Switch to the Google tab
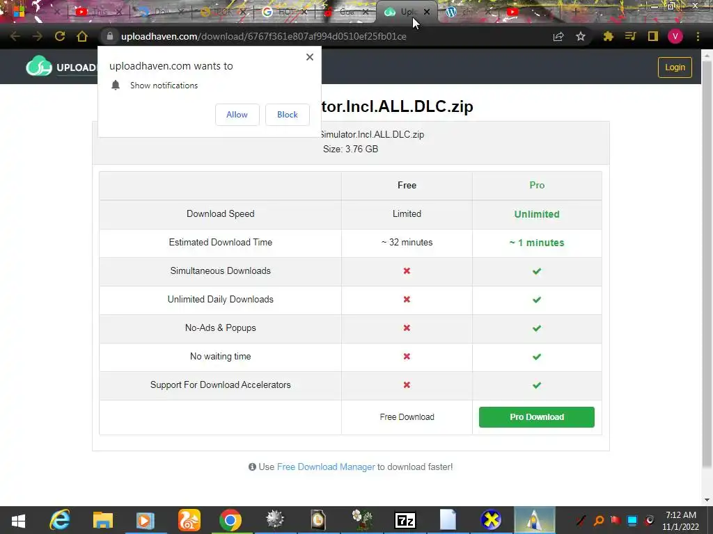The image size is (713, 534). click(285, 12)
